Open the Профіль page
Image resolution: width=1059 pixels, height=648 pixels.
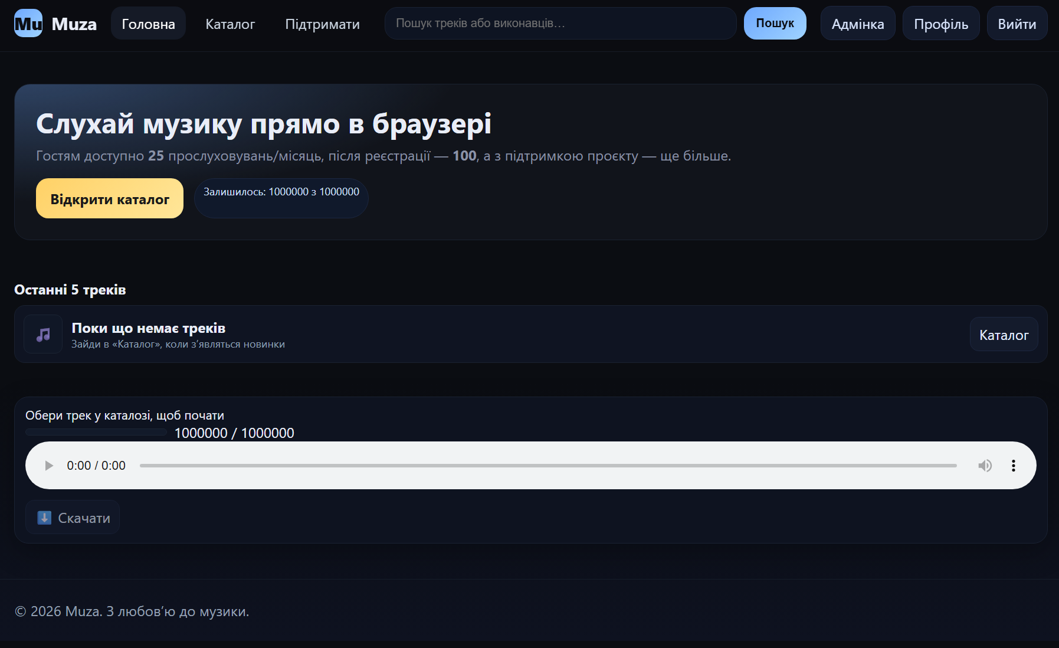tap(940, 24)
